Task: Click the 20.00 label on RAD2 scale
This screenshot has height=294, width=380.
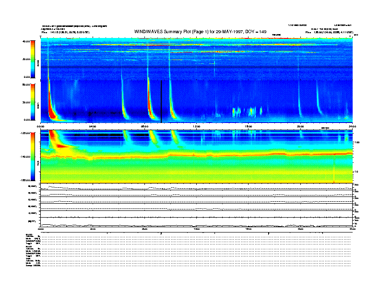Action: coord(26,59)
